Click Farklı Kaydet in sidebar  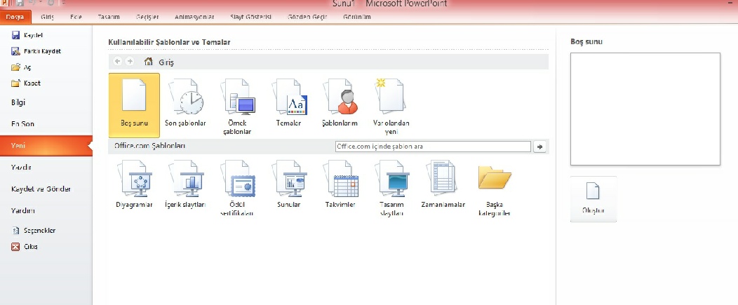36,51
